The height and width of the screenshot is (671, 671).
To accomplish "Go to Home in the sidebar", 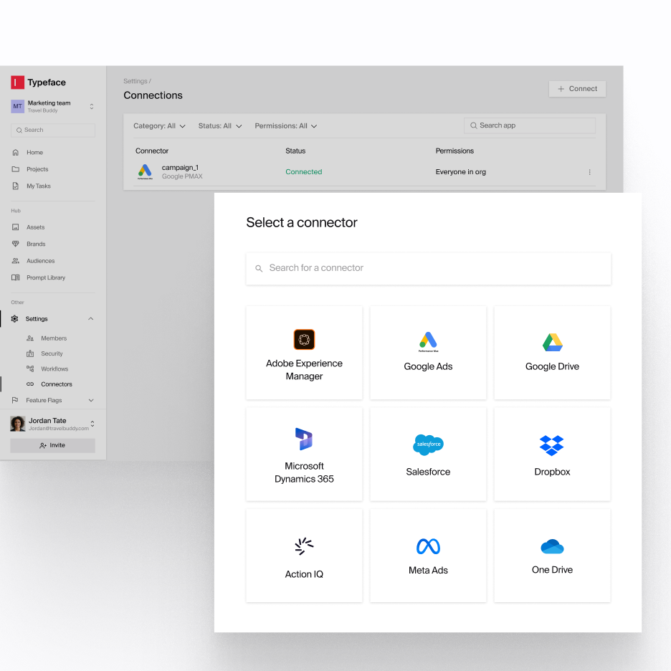I will pos(34,153).
